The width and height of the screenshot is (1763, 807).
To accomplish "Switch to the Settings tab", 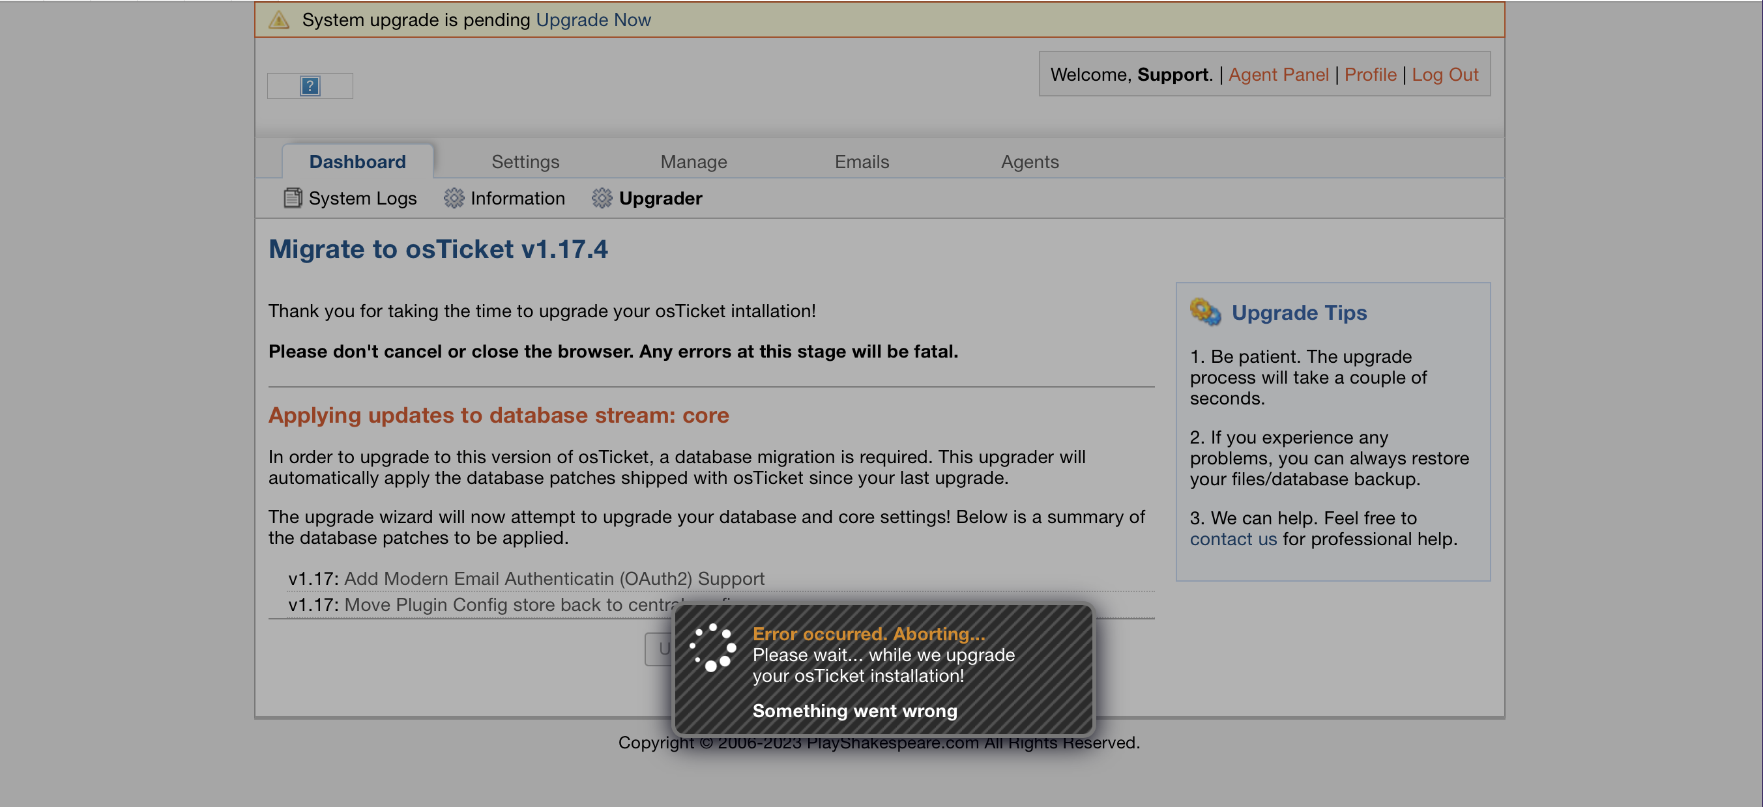I will pos(525,162).
